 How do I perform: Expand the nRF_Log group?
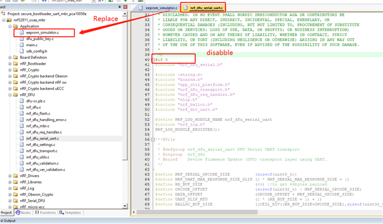10,188
